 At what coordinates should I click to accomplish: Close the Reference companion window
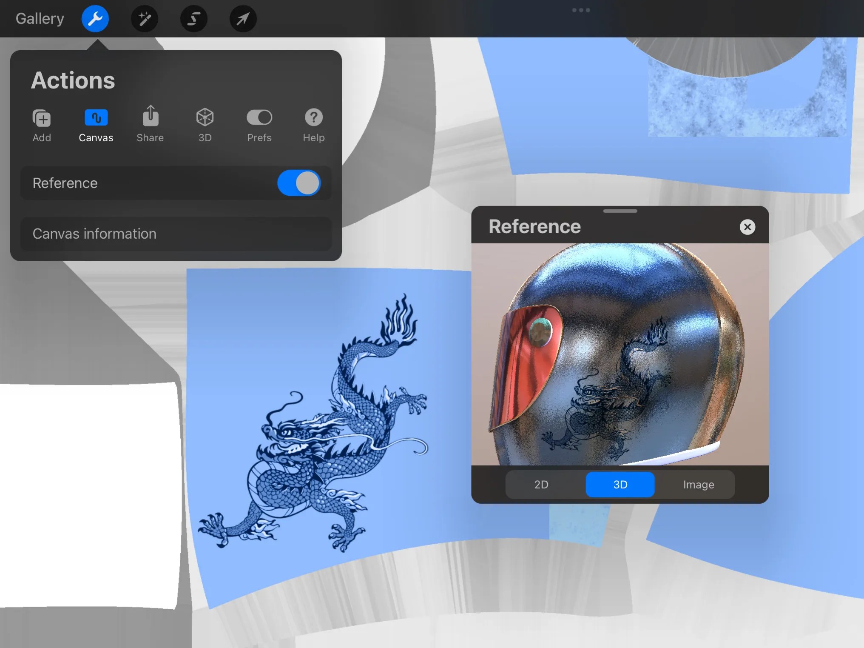click(x=747, y=227)
